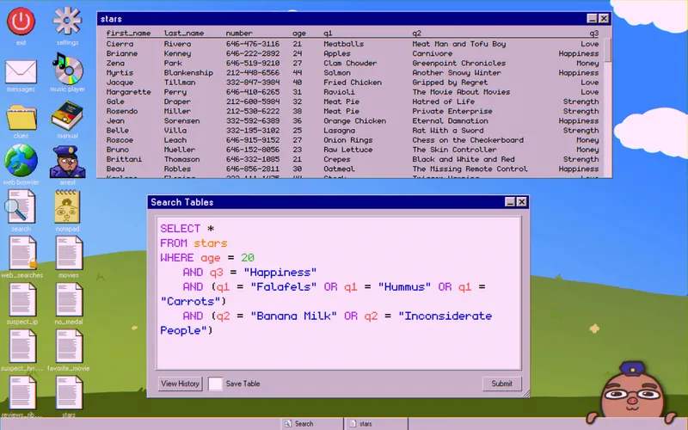Click the police mascot character
The height and width of the screenshot is (430, 688).
(632, 393)
